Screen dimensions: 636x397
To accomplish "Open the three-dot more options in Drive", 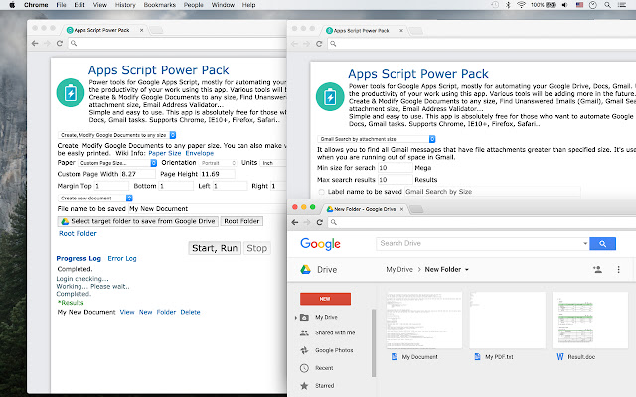I will (x=618, y=269).
